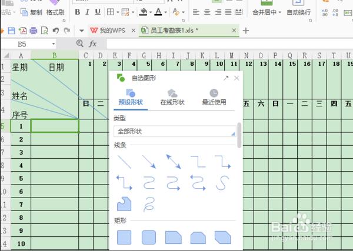Close the 员工考勤表1.xls tab

pos(234,31)
